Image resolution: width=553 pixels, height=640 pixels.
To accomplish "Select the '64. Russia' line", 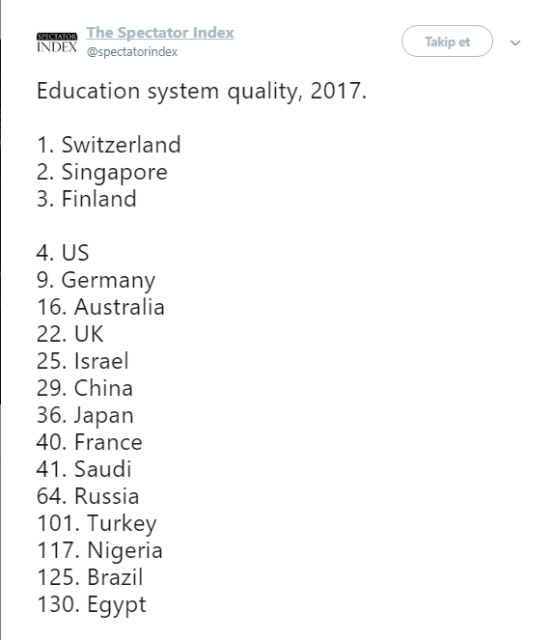I will tap(88, 496).
